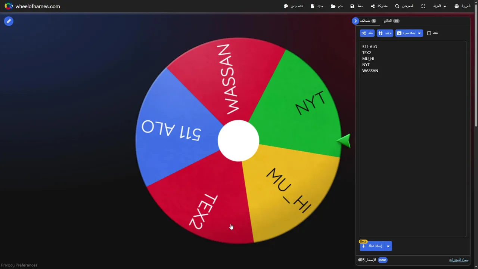Click the 'TEX2' entry line
The image size is (478, 269).
pyautogui.click(x=366, y=53)
